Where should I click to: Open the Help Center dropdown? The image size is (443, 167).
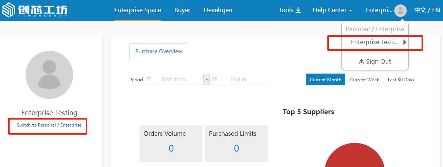[332, 10]
